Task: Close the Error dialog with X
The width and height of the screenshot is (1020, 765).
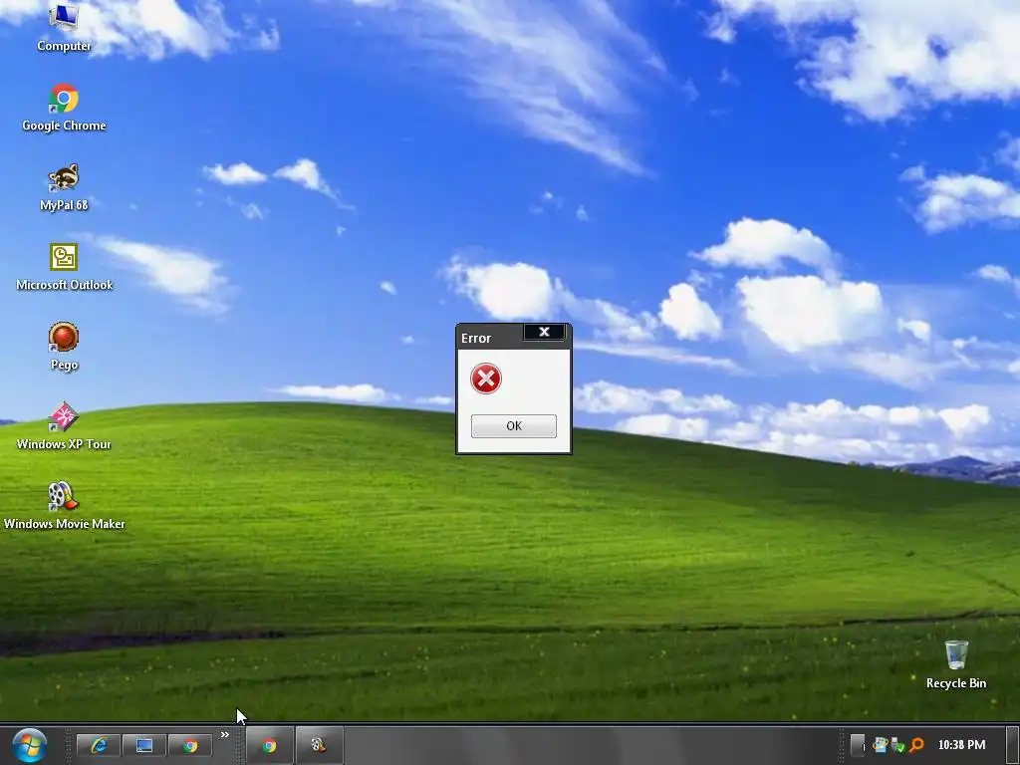Action: click(x=545, y=332)
